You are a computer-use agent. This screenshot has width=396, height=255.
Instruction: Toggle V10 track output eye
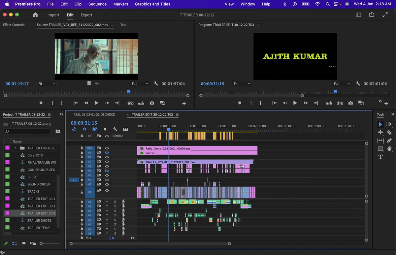107,148
